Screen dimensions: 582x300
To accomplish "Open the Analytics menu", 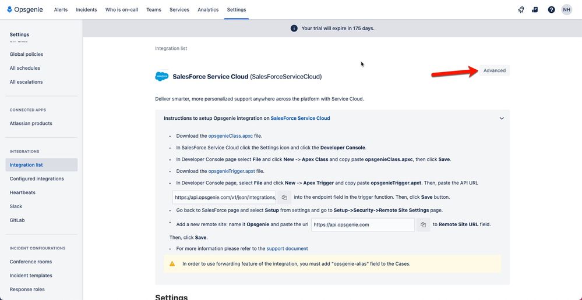I will click(x=208, y=10).
